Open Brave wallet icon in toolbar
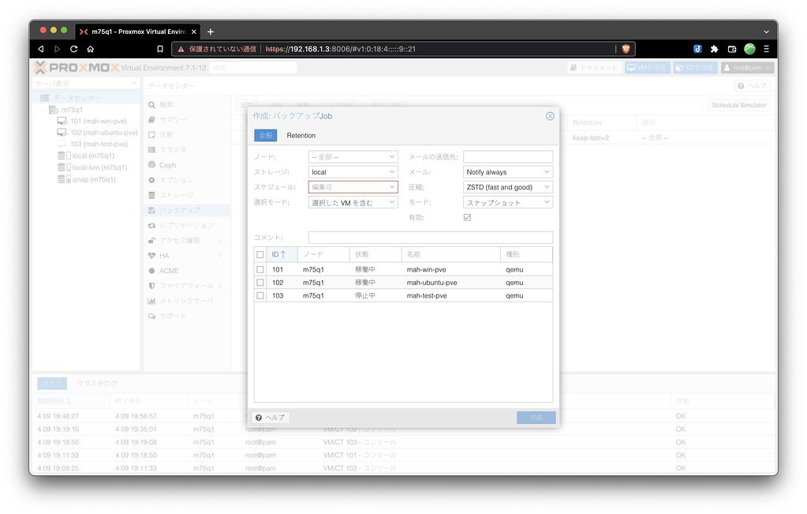Image resolution: width=807 pixels, height=514 pixels. [732, 49]
